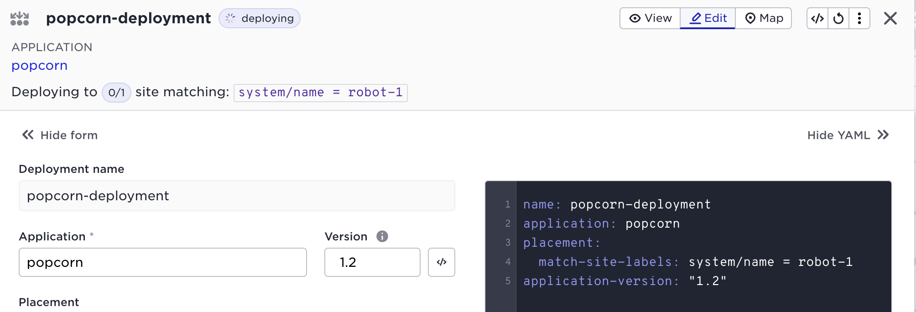Open the popcorn application link

pos(40,65)
